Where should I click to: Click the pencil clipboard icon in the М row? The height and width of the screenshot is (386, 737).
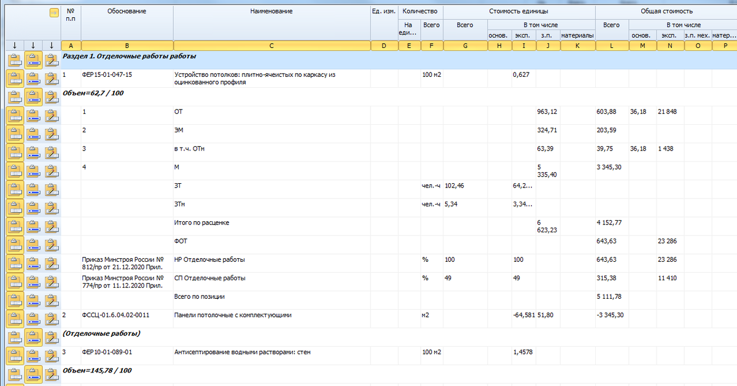click(52, 171)
